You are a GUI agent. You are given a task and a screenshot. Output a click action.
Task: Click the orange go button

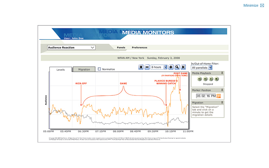pyautogui.click(x=218, y=96)
